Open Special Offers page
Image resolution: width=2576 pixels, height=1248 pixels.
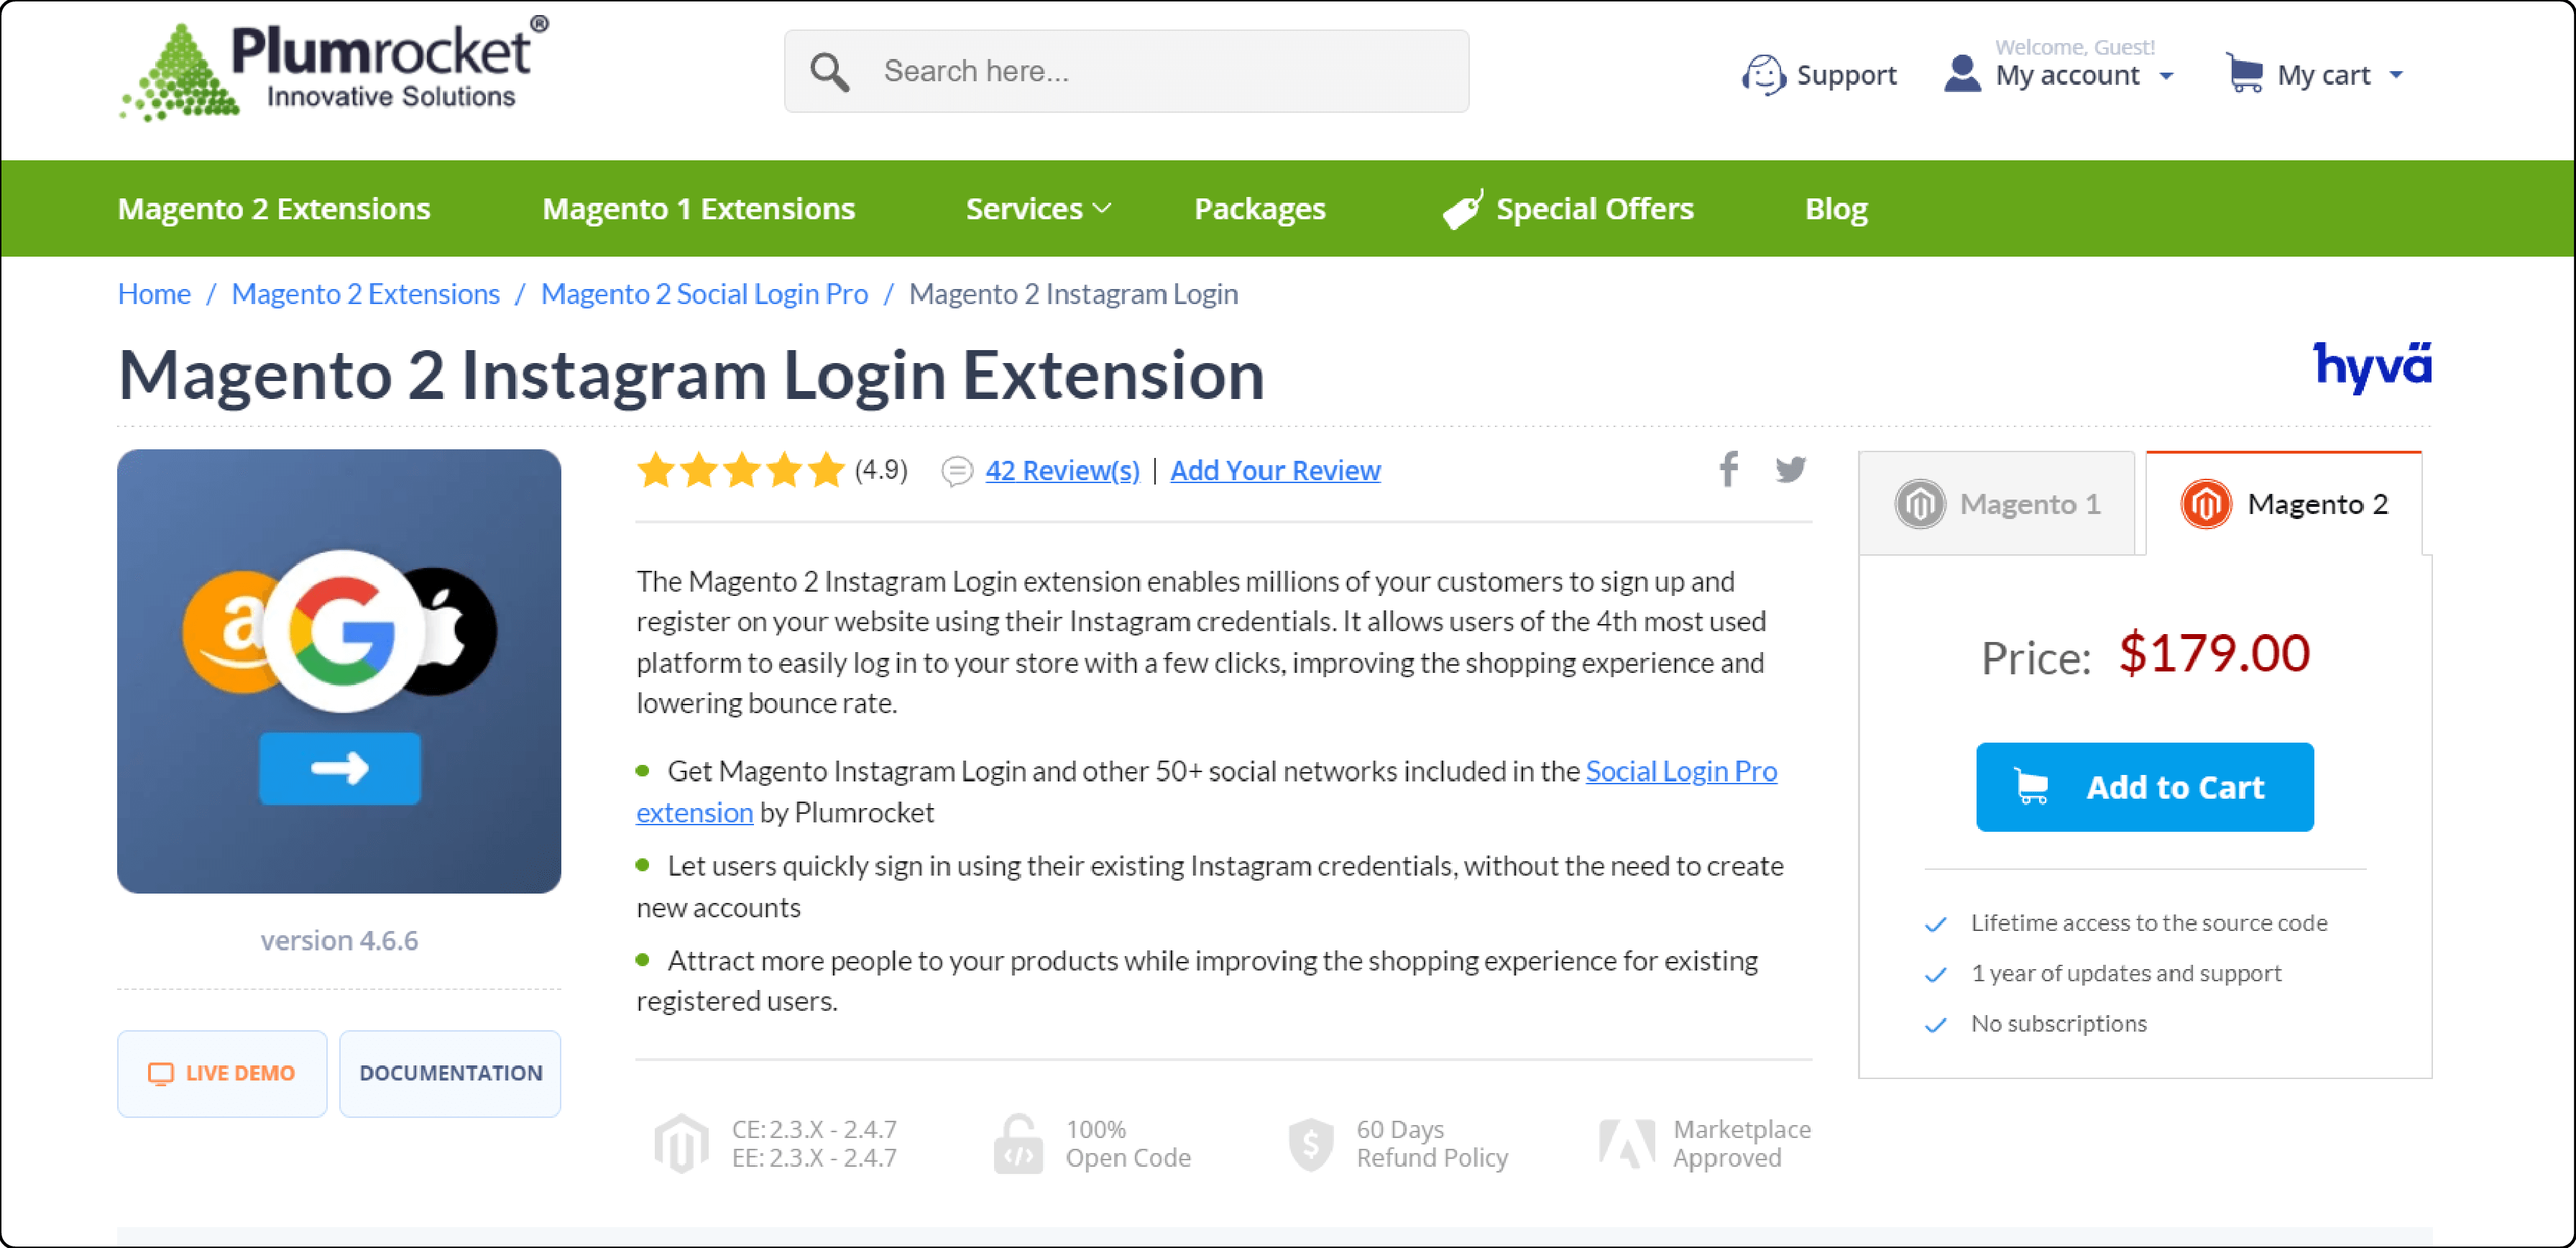pyautogui.click(x=1594, y=208)
